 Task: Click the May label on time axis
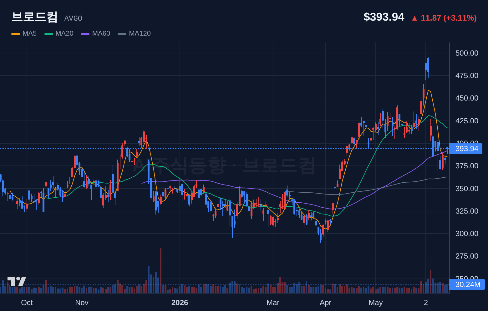click(x=376, y=303)
